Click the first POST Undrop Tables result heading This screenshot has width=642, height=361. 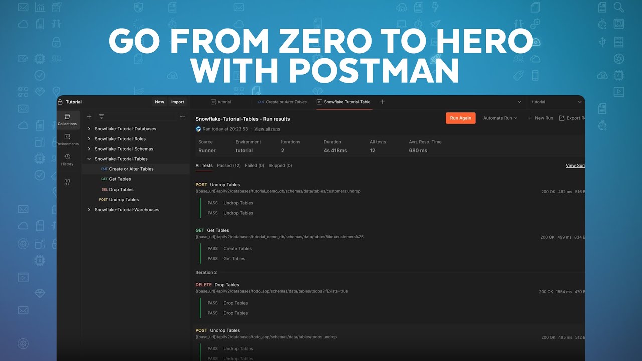pyautogui.click(x=218, y=185)
